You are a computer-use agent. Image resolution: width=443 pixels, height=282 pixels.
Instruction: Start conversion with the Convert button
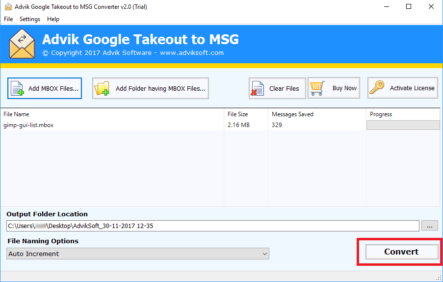[401, 252]
